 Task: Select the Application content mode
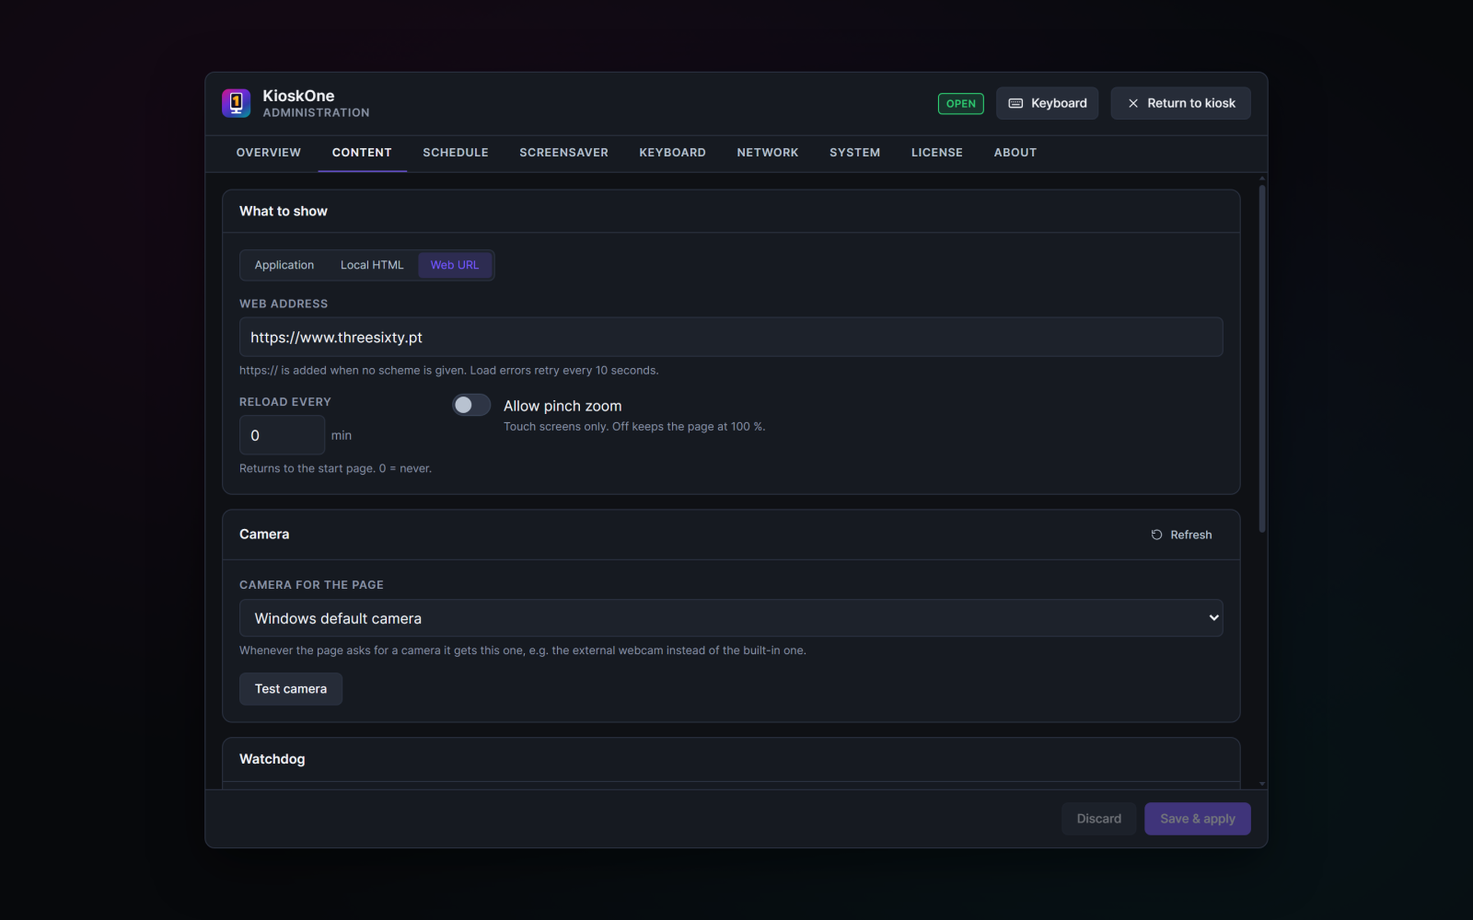tap(284, 265)
